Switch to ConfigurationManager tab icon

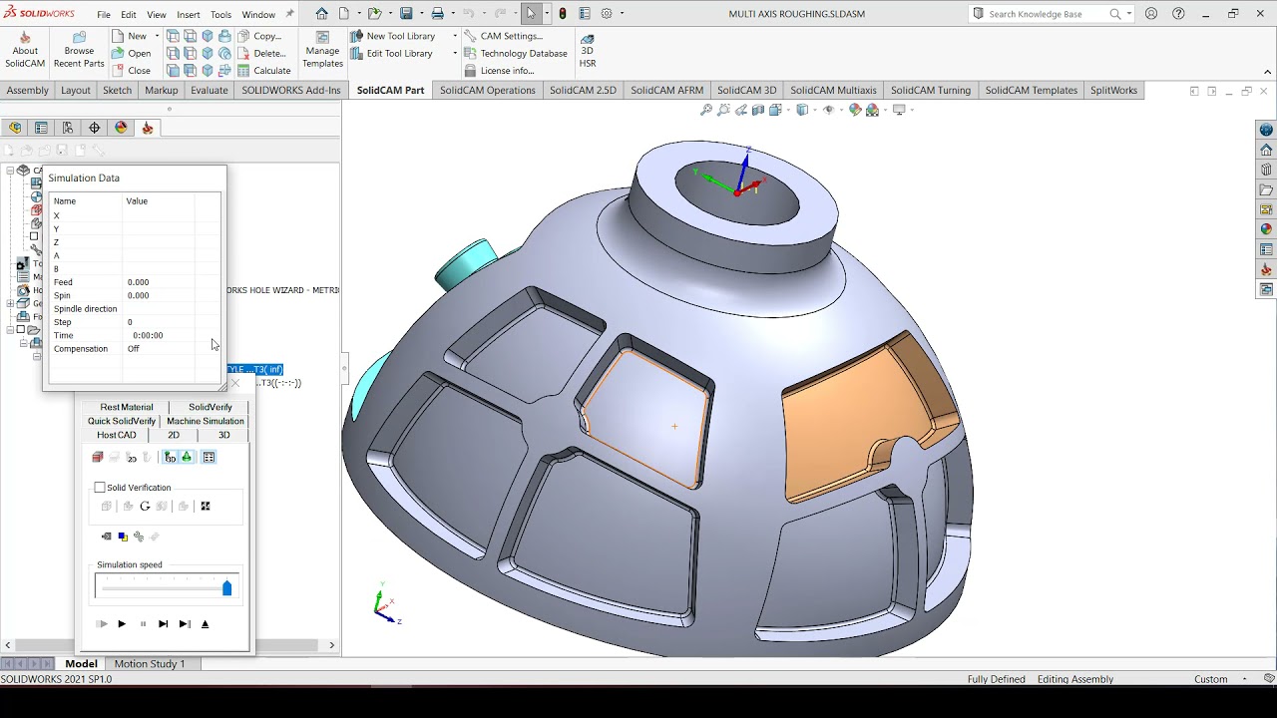pos(68,128)
